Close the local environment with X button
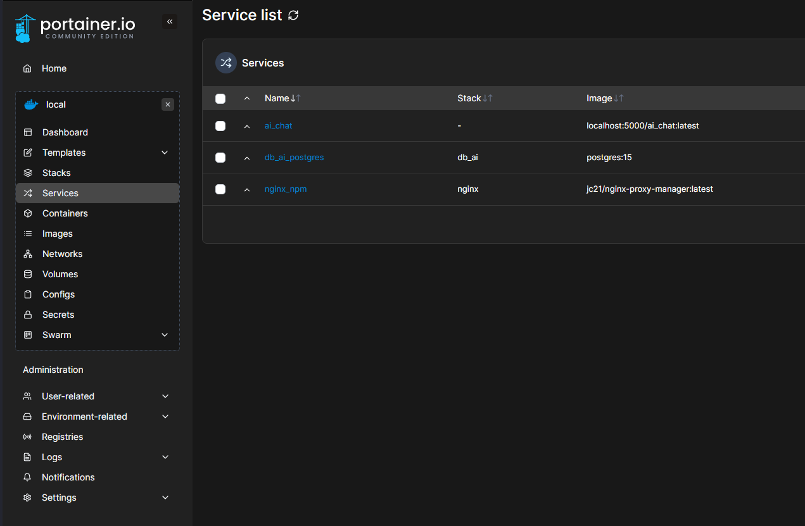805x526 pixels. [x=168, y=104]
